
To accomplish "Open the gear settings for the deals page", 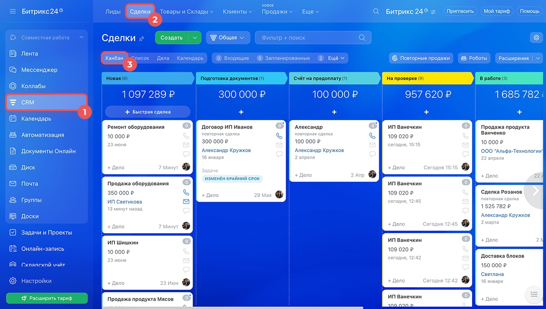I will click(x=536, y=38).
